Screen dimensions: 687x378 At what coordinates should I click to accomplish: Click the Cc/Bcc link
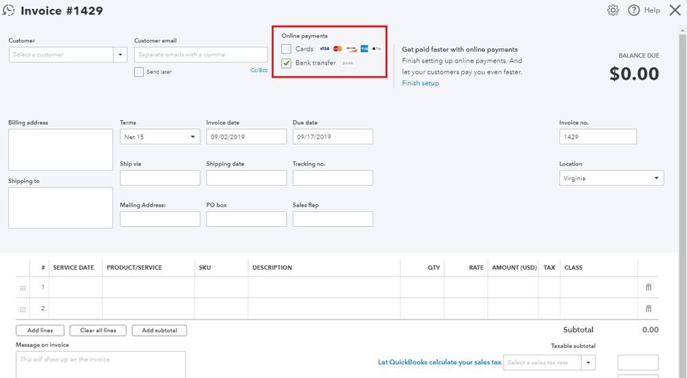(x=259, y=70)
